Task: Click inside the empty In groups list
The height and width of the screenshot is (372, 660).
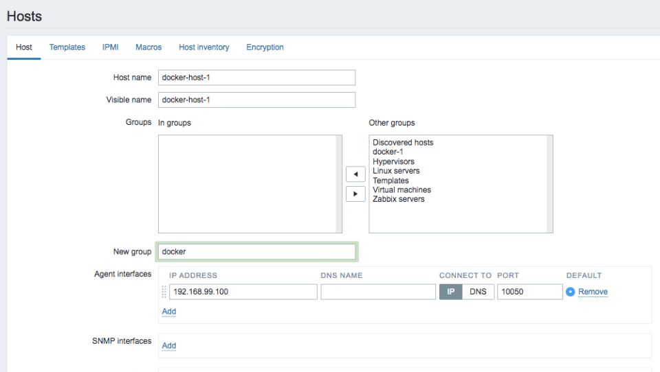Action: (x=247, y=184)
